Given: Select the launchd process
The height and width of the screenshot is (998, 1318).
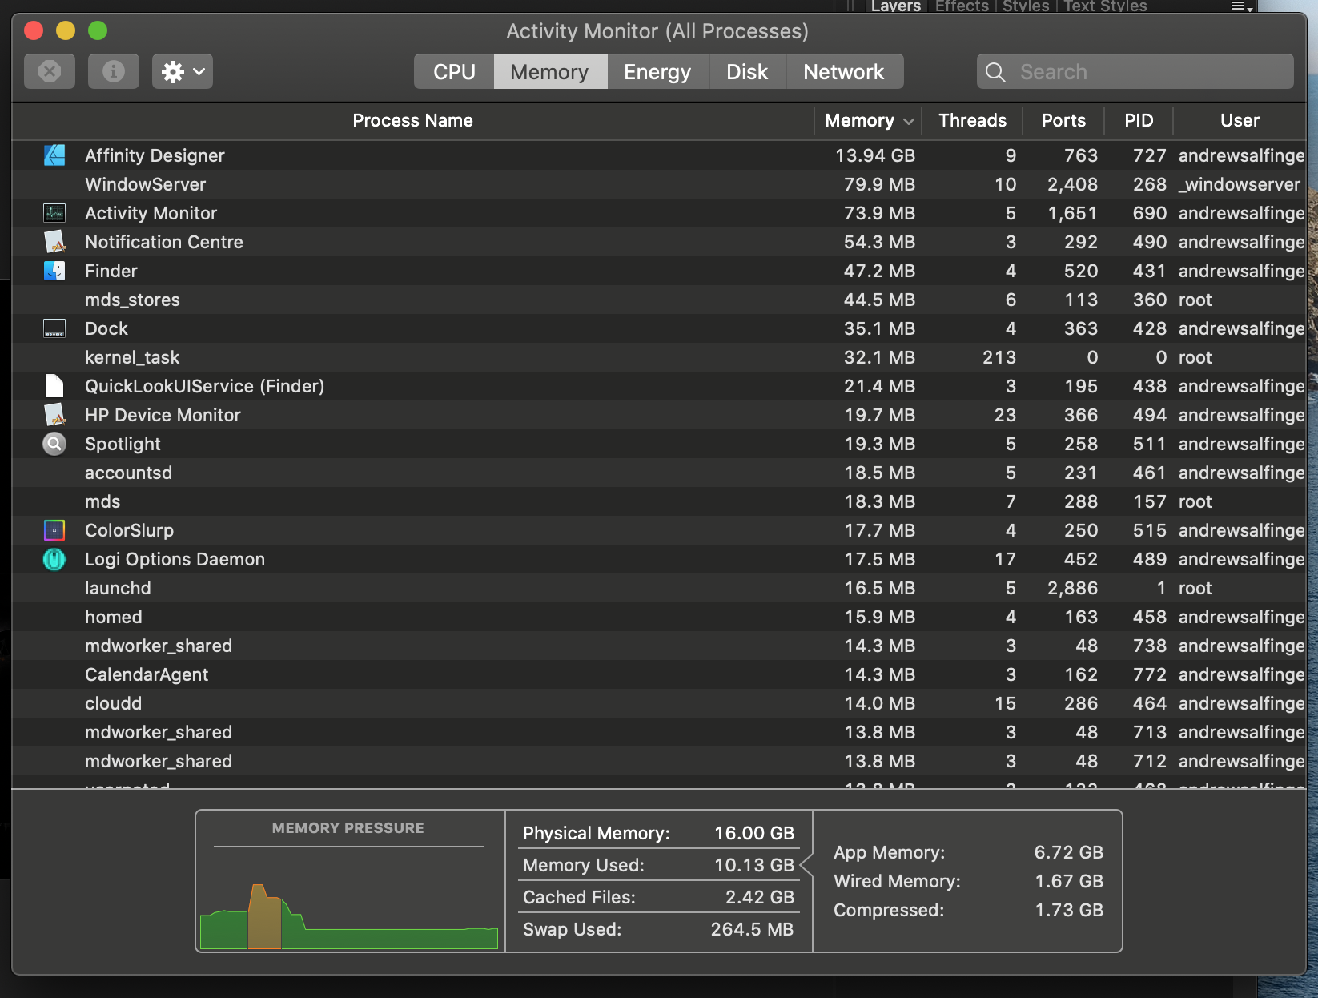Looking at the screenshot, I should tap(659, 588).
